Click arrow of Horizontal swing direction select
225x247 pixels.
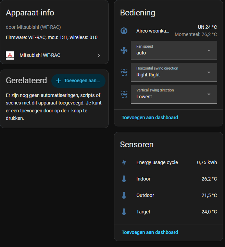(209, 72)
